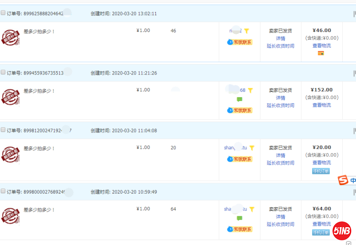Screen dimensions: 356x245
Task: Tick checkbox for order created at 11:21:26
Action: point(3,73)
